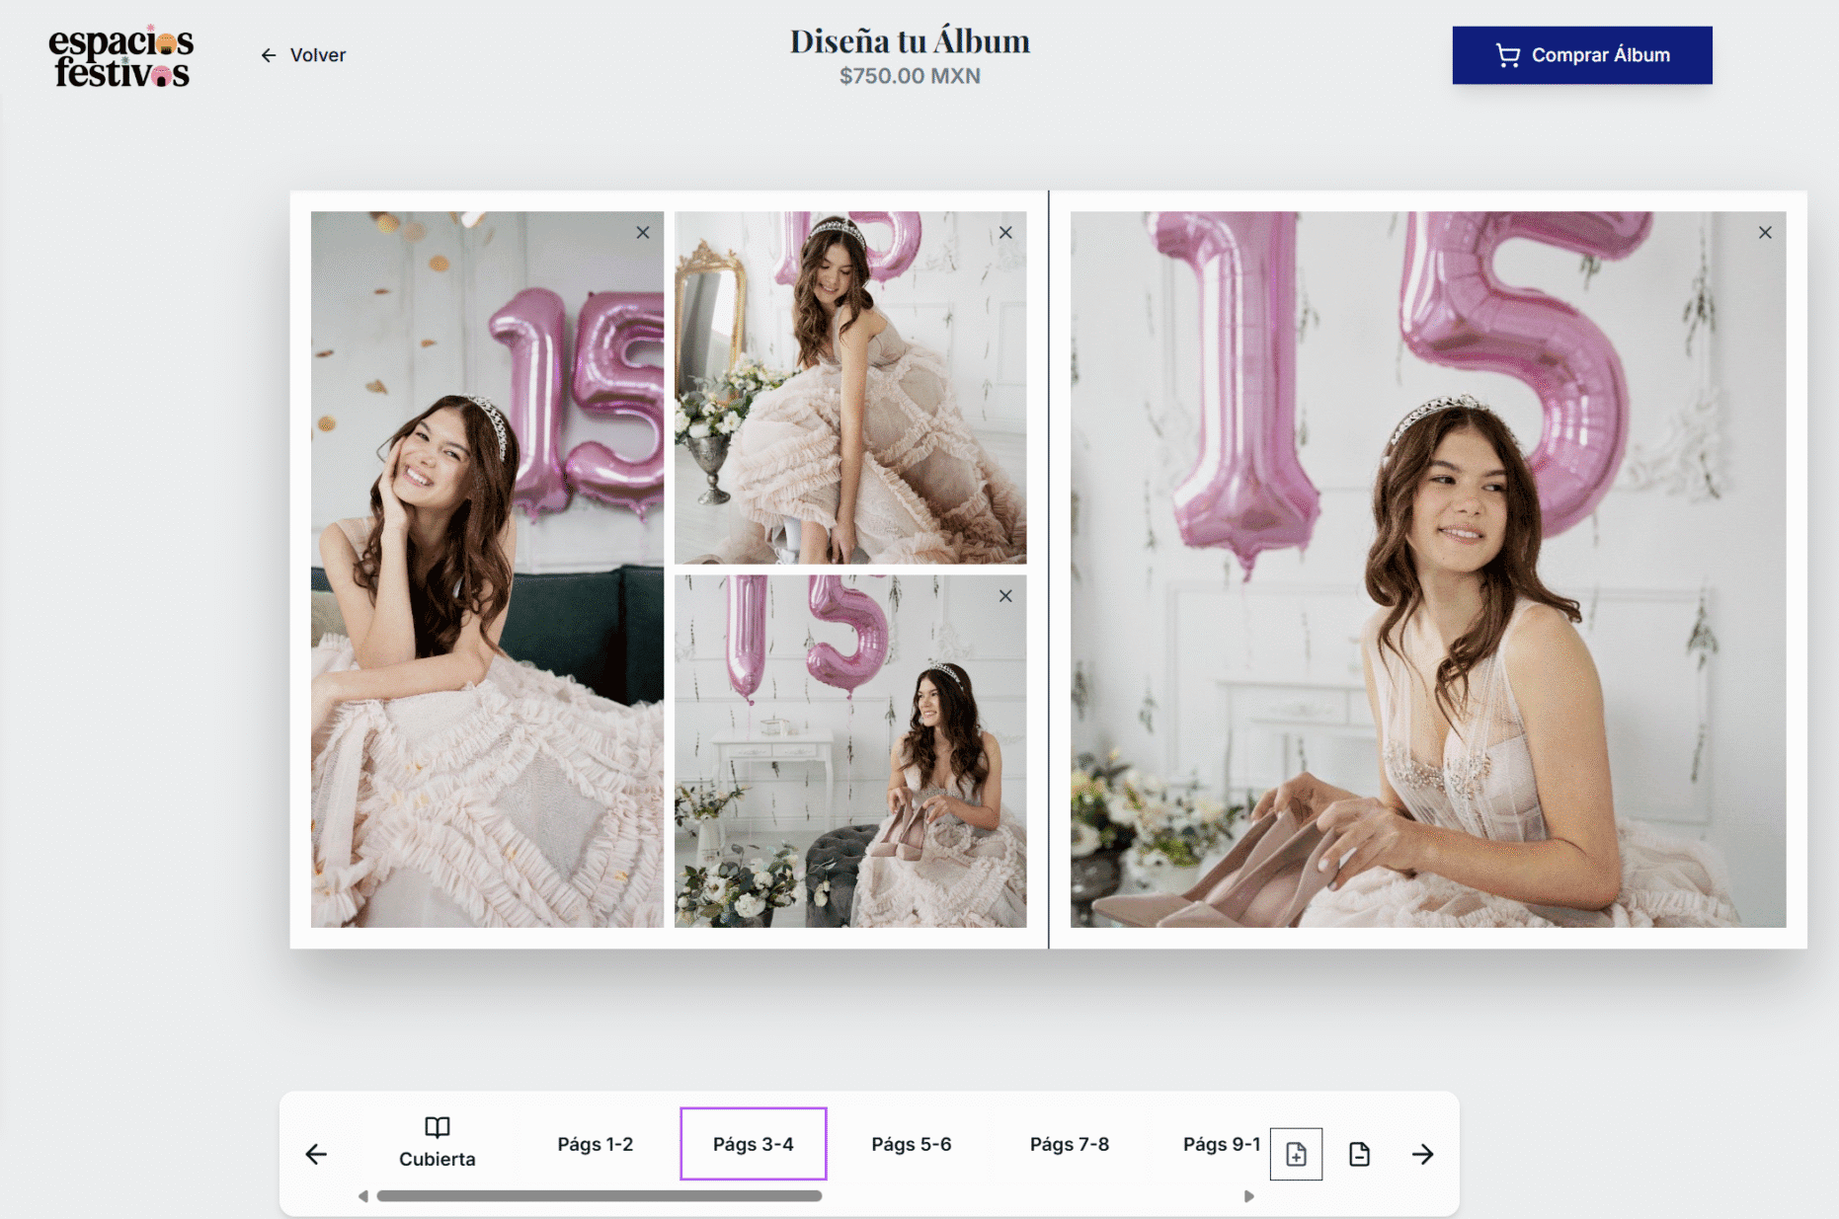This screenshot has width=1839, height=1219.
Task: Click the Comprar Álbum button
Action: [1581, 55]
